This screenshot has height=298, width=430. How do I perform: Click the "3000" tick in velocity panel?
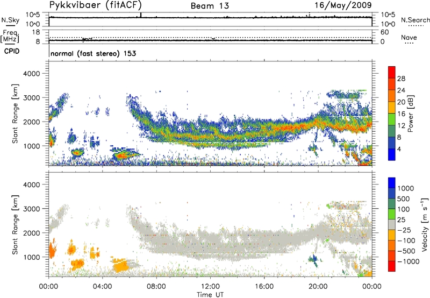point(31,209)
